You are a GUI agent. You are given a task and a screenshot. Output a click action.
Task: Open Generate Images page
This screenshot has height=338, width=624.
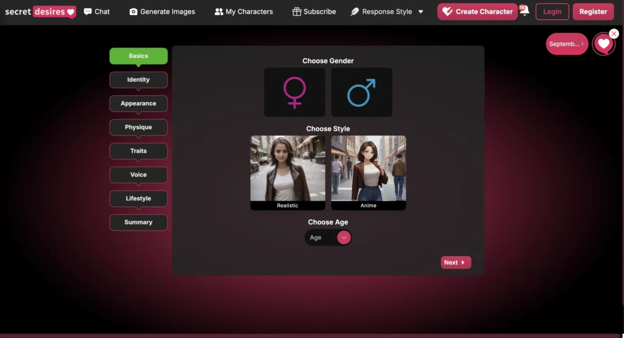pyautogui.click(x=162, y=12)
